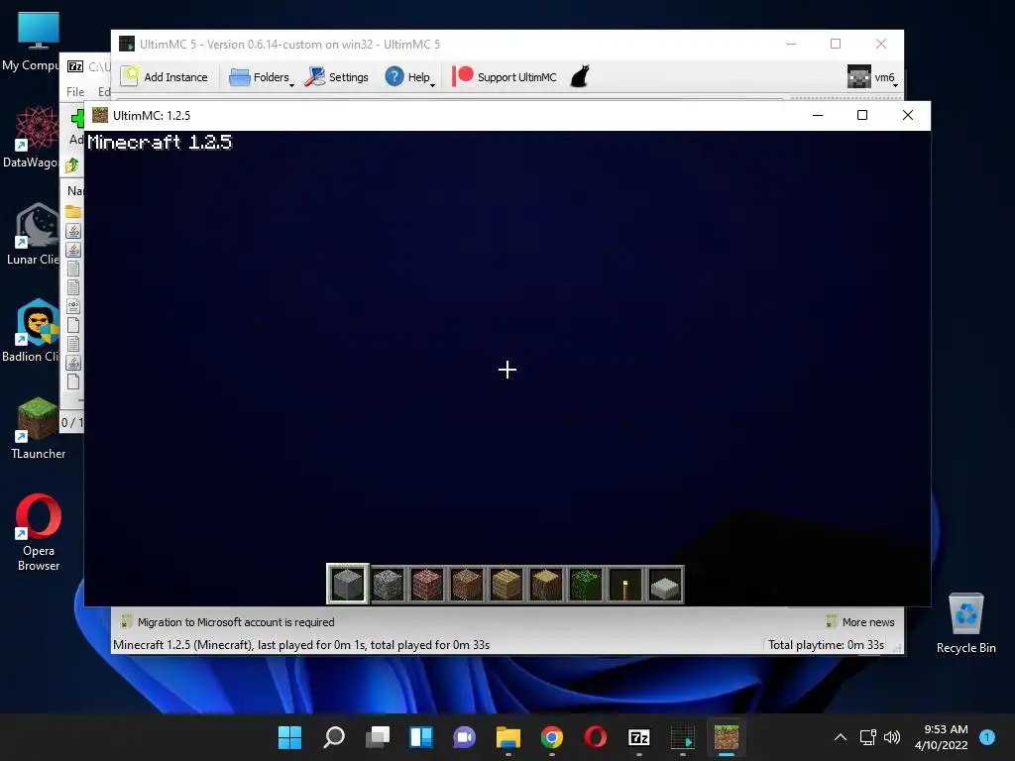Open the Opera Browser desktop shortcut

pyautogui.click(x=39, y=532)
